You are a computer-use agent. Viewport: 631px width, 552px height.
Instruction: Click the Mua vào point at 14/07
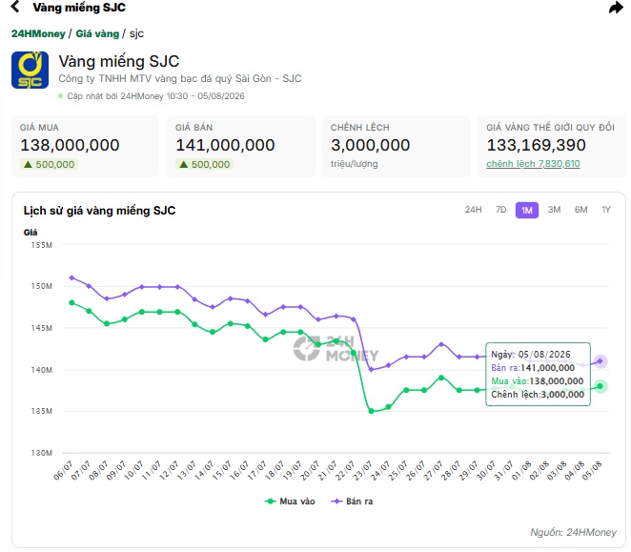213,332
